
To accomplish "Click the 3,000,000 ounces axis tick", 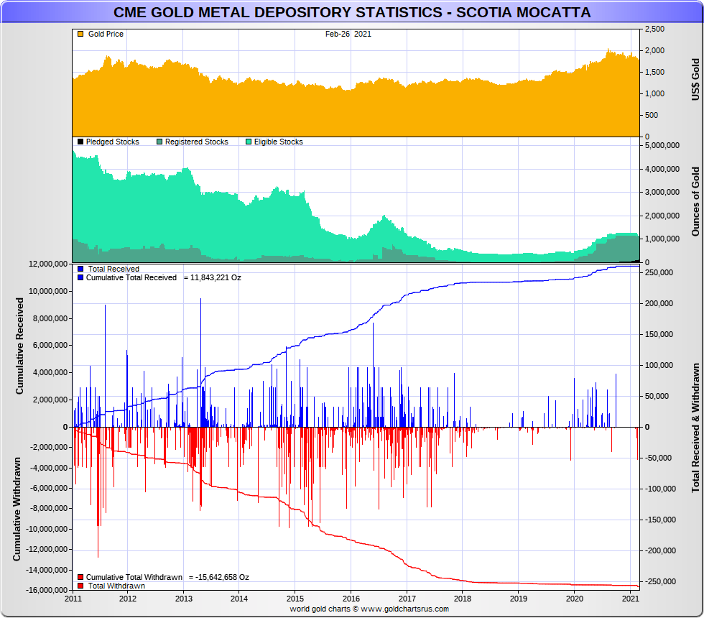I will point(662,193).
